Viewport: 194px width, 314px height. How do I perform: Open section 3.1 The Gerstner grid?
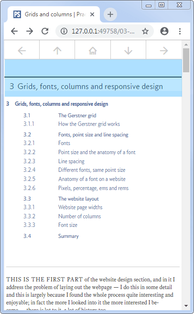click(x=77, y=115)
